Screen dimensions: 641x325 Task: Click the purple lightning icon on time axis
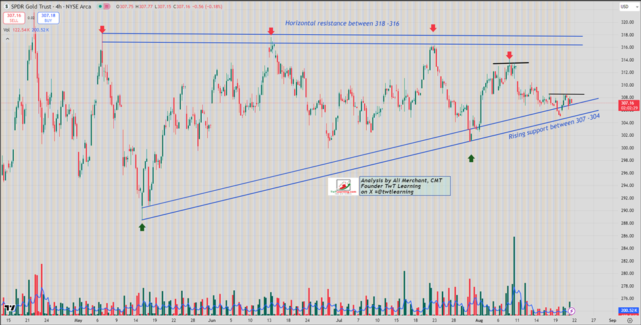pyautogui.click(x=571, y=311)
